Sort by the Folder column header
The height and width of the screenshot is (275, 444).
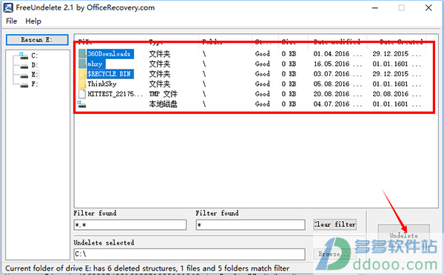[x=226, y=41]
